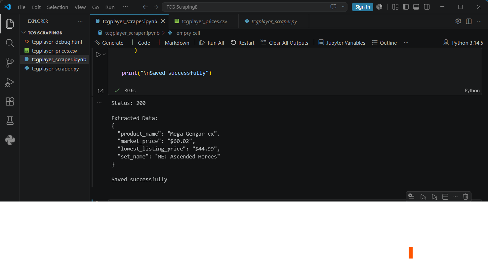The height and width of the screenshot is (259, 488).
Task: Open the View menu
Action: [x=80, y=7]
